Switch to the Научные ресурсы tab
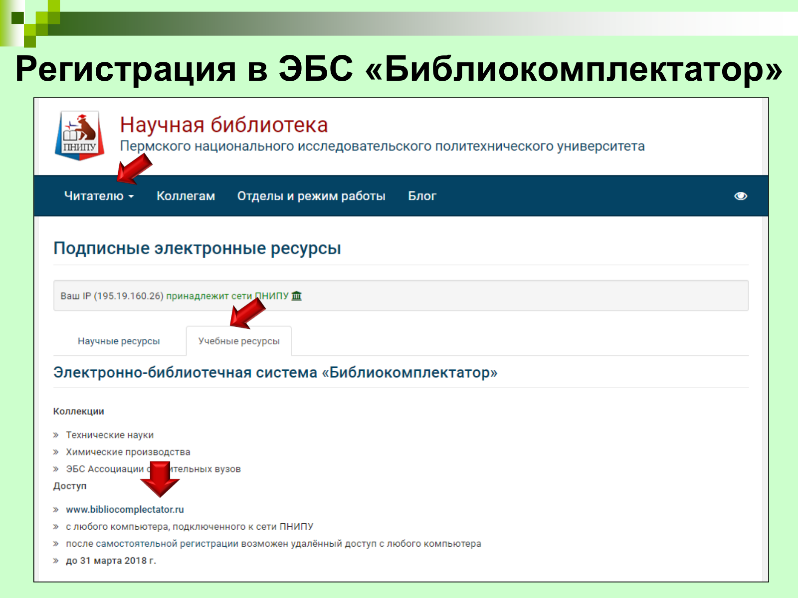Screen dimensions: 798x598 point(119,341)
